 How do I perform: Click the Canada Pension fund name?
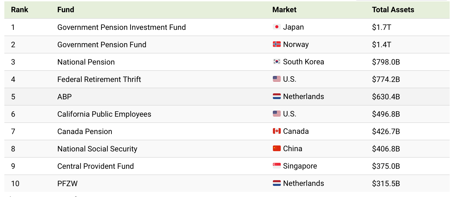85,131
